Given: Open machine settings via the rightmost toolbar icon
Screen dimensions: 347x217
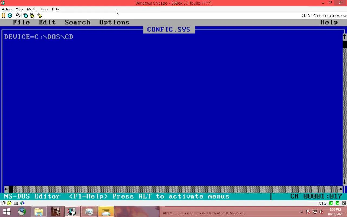Looking at the screenshot, I should 40,15.
